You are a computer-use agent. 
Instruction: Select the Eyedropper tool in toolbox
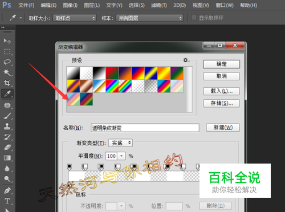[7, 93]
